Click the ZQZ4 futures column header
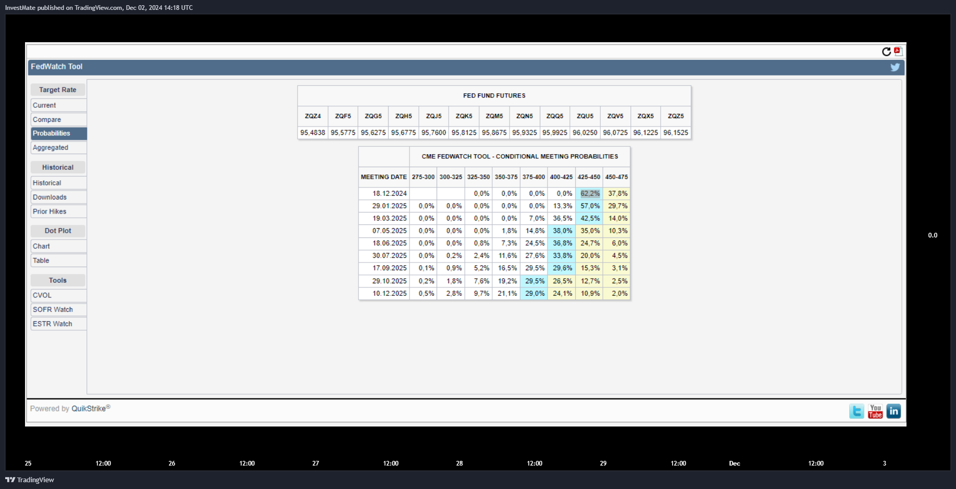The width and height of the screenshot is (956, 489). 313,116
